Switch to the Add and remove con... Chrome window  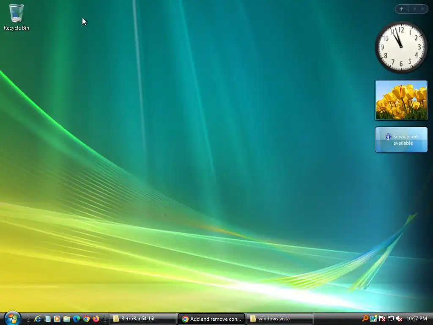(x=211, y=319)
